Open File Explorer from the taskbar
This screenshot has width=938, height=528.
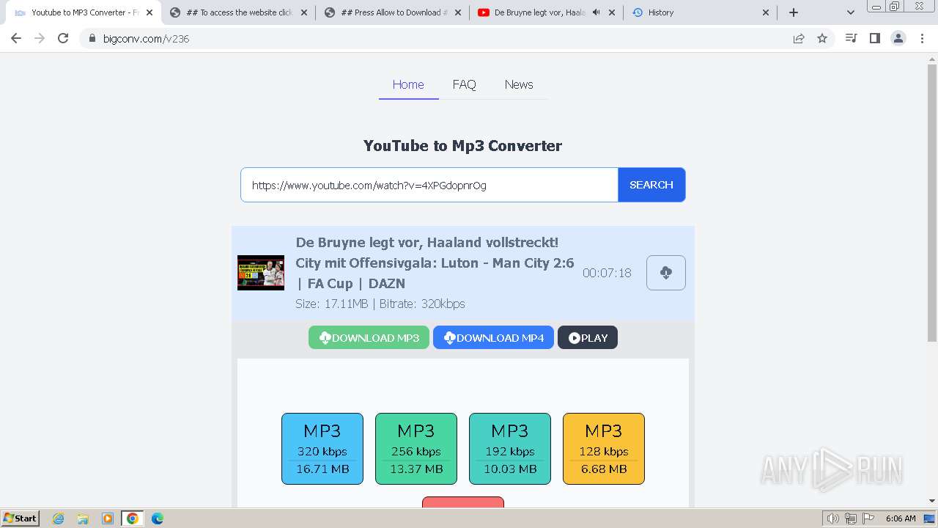click(83, 518)
